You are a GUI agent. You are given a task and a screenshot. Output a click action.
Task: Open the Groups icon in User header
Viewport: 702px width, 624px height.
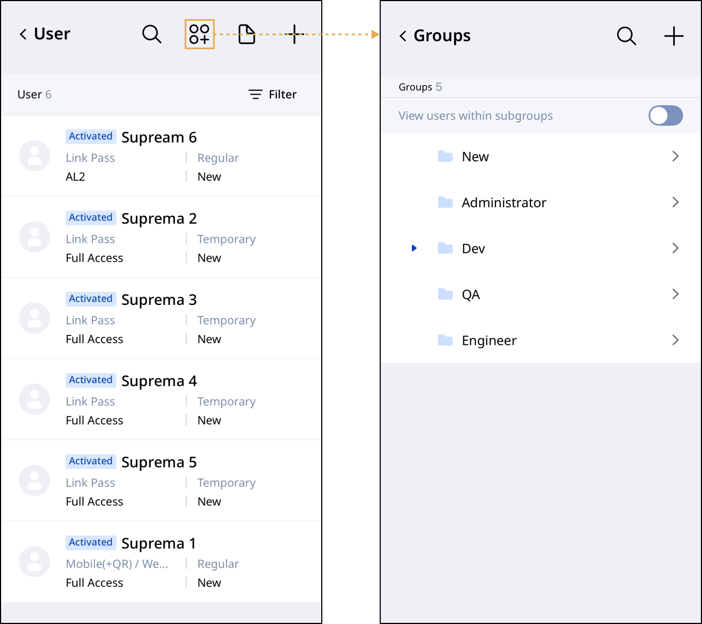pos(199,34)
